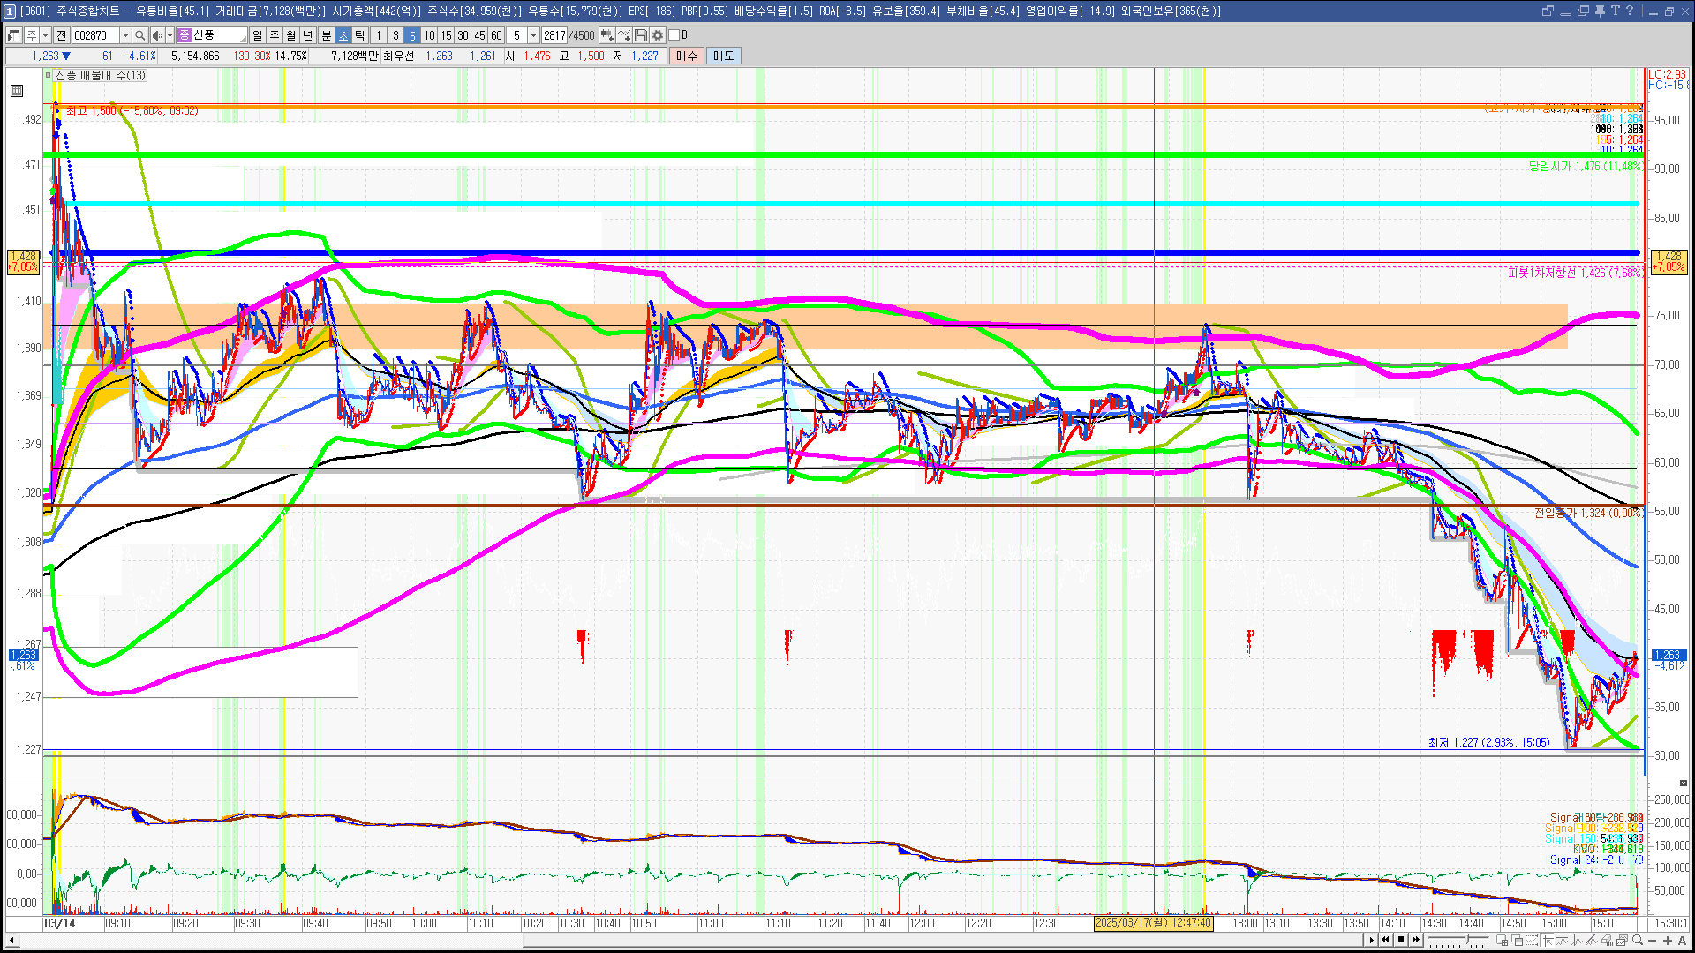
Task: Click the minus zoom-out icon at bottom
Action: (x=1653, y=940)
